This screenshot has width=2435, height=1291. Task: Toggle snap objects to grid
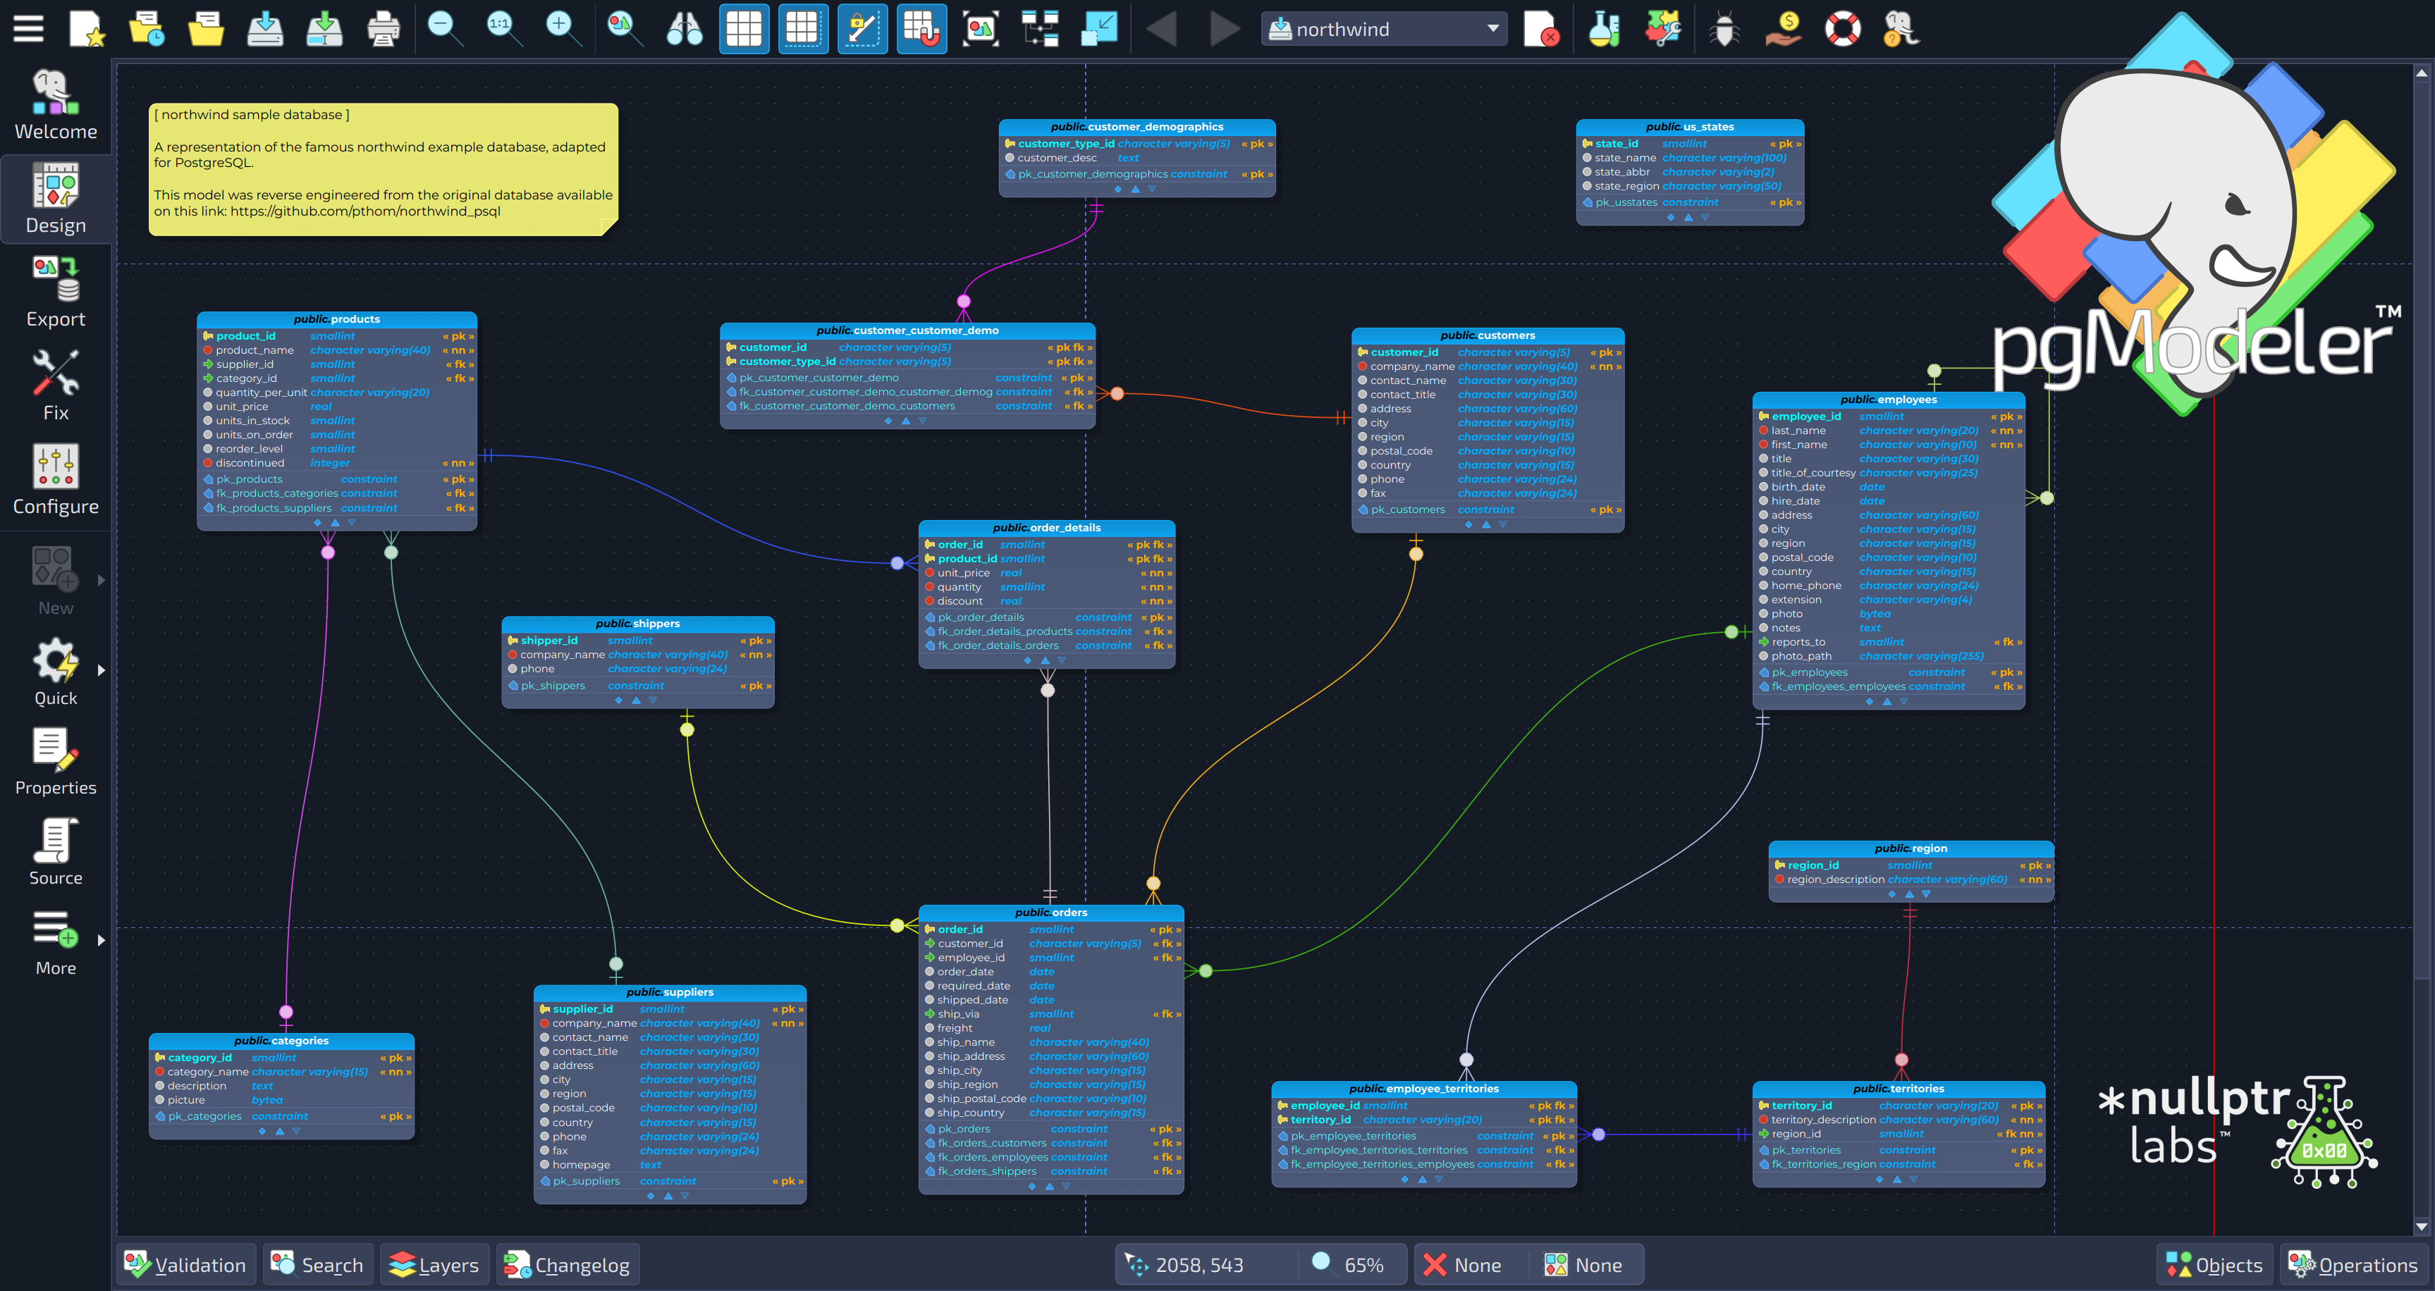coord(921,28)
